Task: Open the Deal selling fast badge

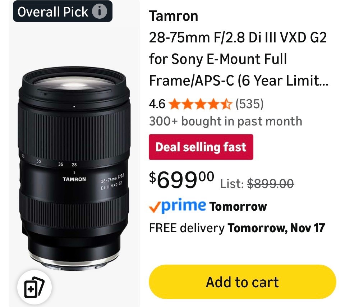Action: point(201,147)
